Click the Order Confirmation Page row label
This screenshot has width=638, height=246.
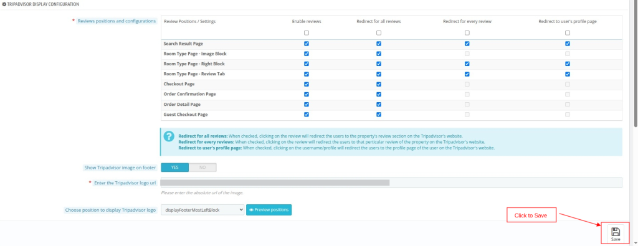[x=189, y=94]
